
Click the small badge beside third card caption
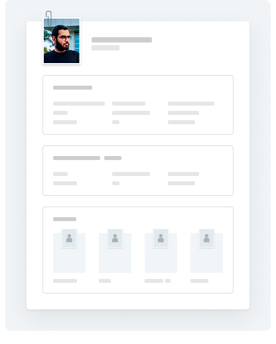[x=168, y=281]
